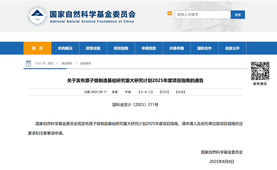Click the NSFC circular logo emblem
The image size is (277, 170).
tap(37, 16)
